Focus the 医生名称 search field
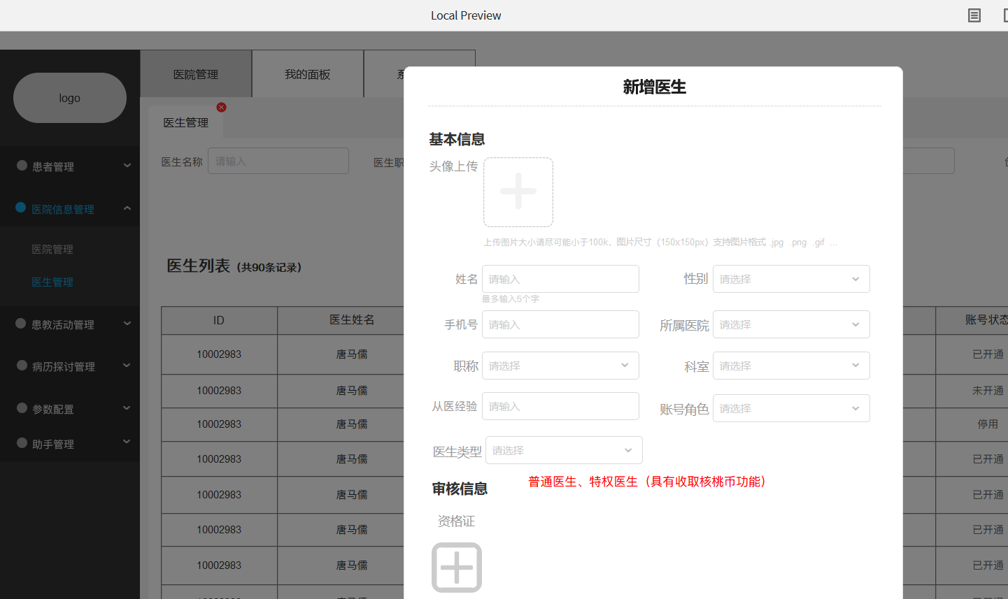 [x=278, y=161]
